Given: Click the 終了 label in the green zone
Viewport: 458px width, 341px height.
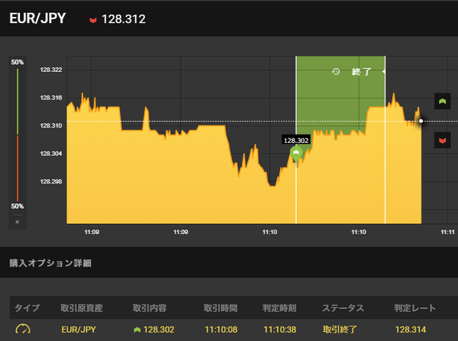Looking at the screenshot, I should (x=360, y=72).
